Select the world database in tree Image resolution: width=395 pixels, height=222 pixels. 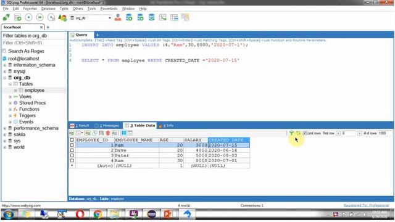click(x=19, y=147)
